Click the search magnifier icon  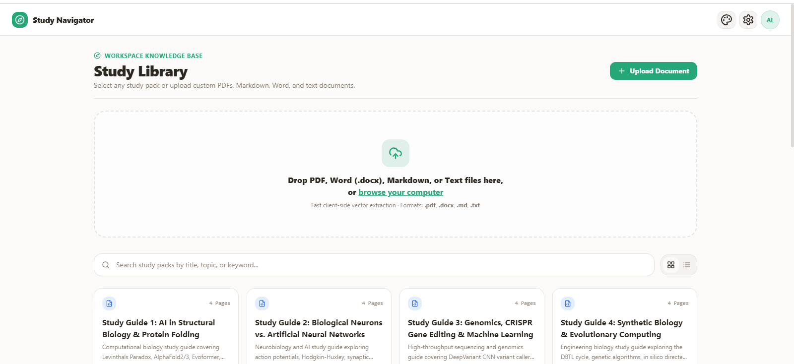106,265
